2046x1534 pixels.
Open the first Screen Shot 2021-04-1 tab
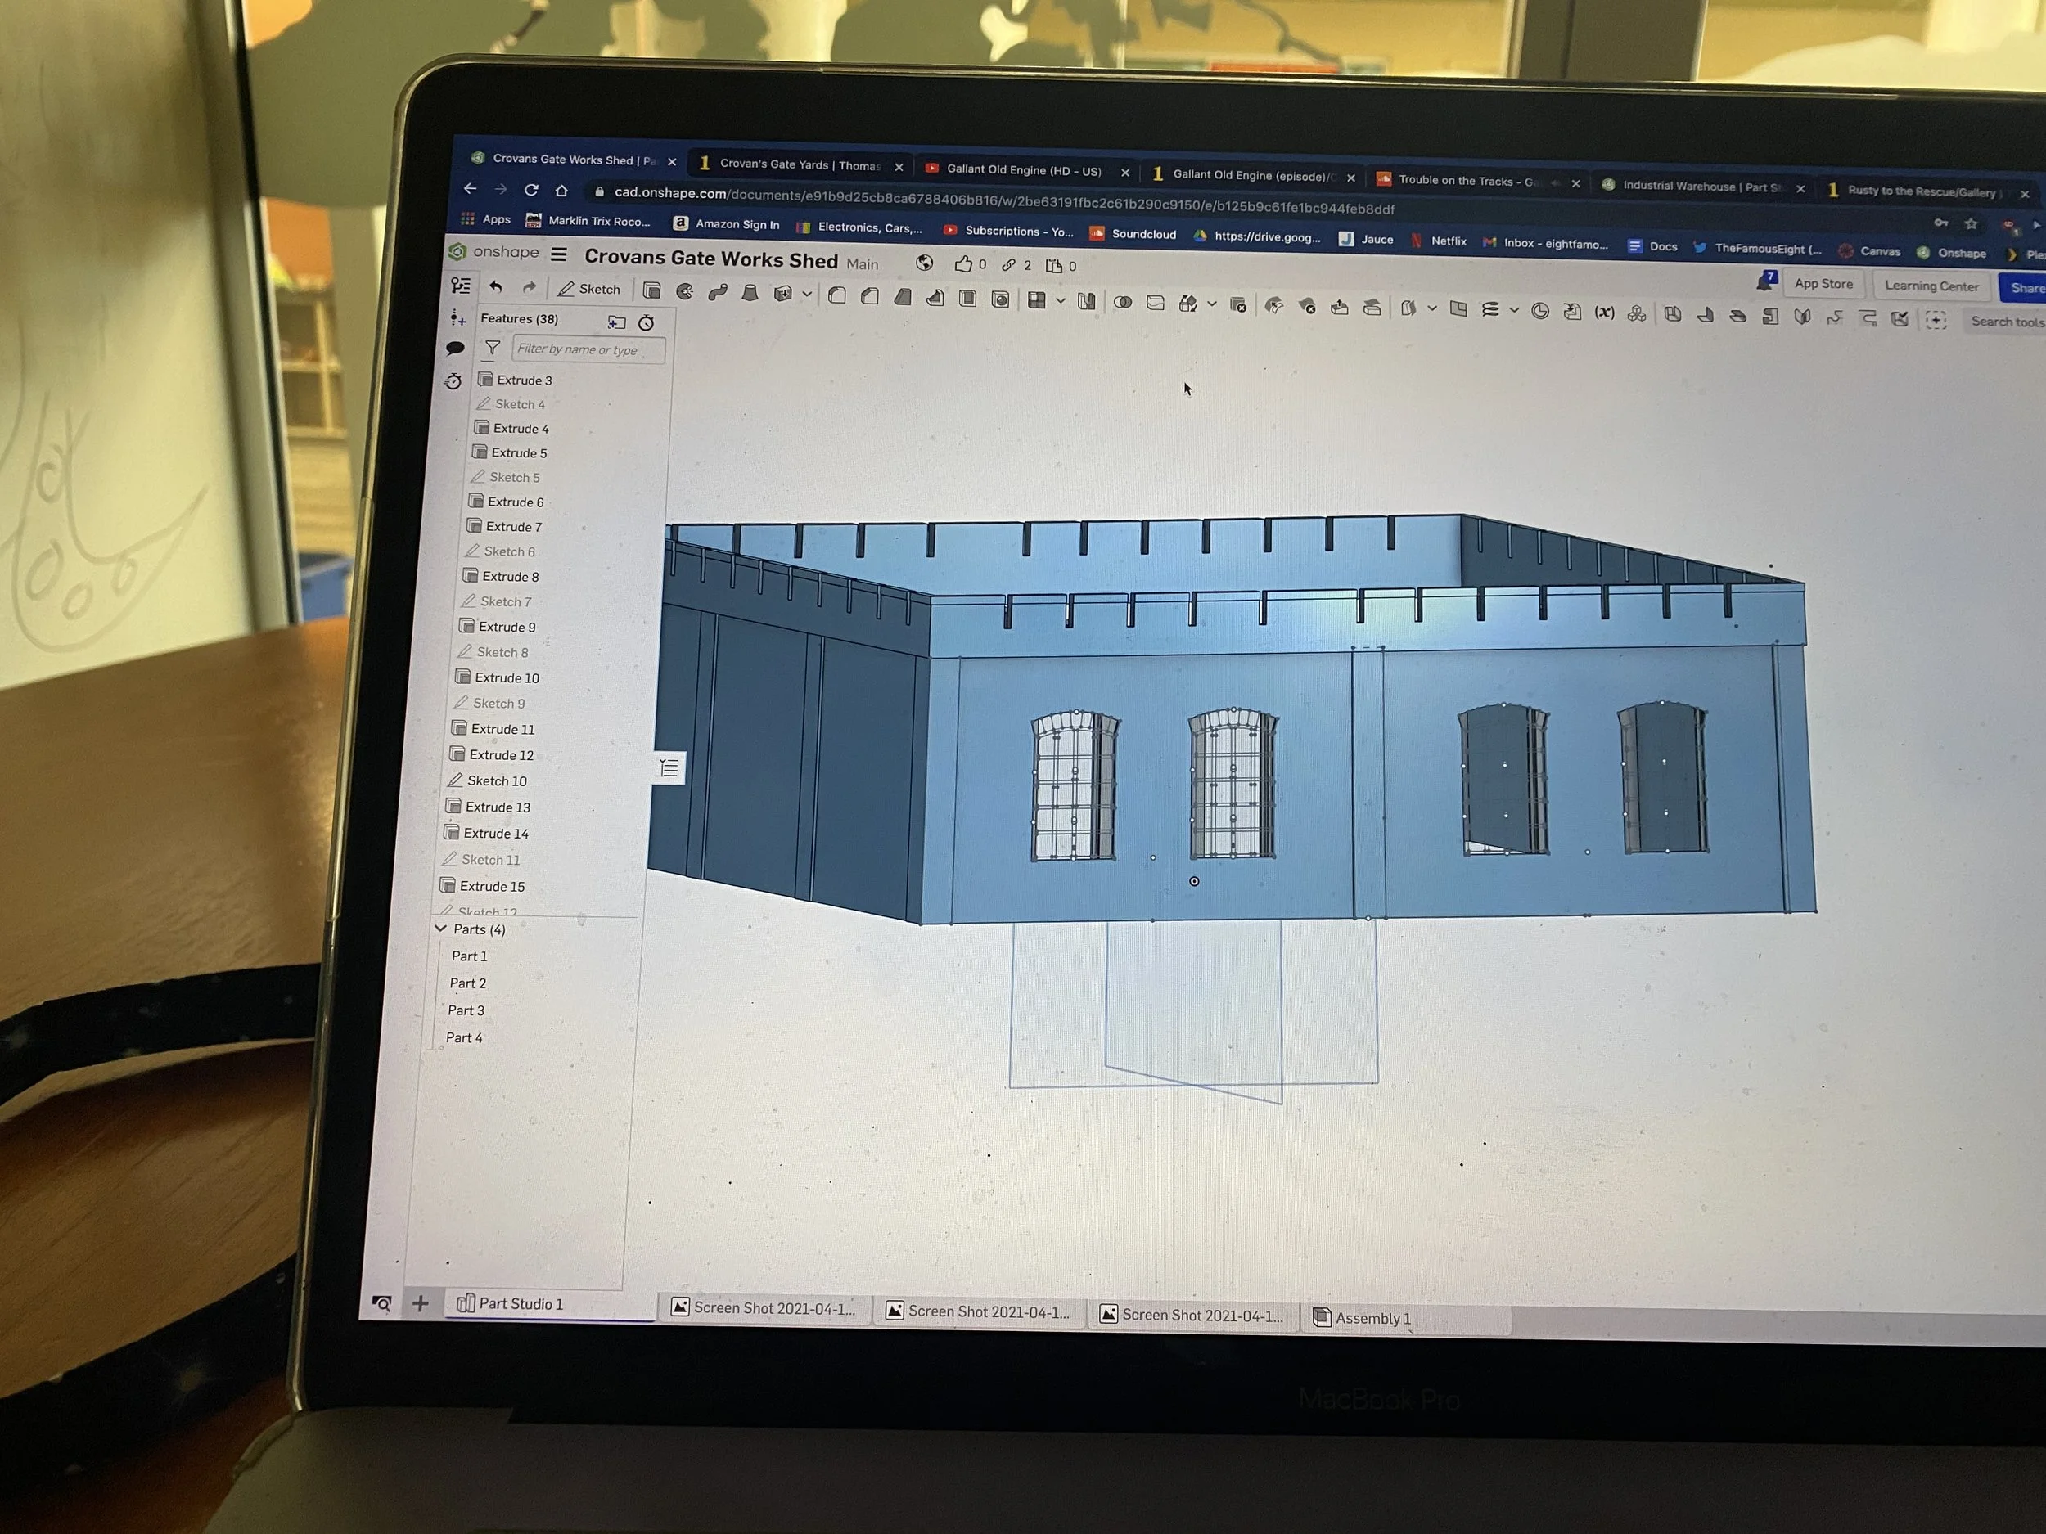click(764, 1307)
